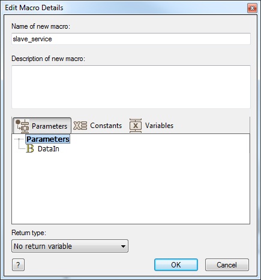Select the DataIn parameter entry
This screenshot has width=261, height=280.
[x=49, y=149]
